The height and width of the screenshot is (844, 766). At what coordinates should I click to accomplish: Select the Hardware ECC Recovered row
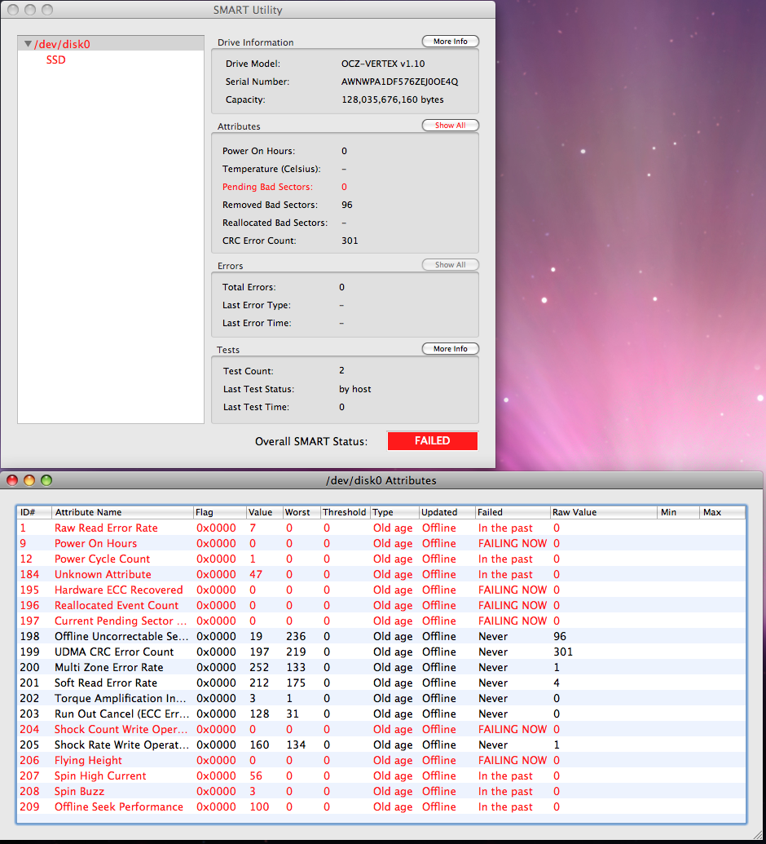point(381,590)
